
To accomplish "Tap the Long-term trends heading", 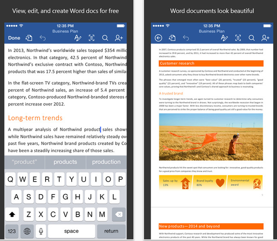I will click(35, 118).
